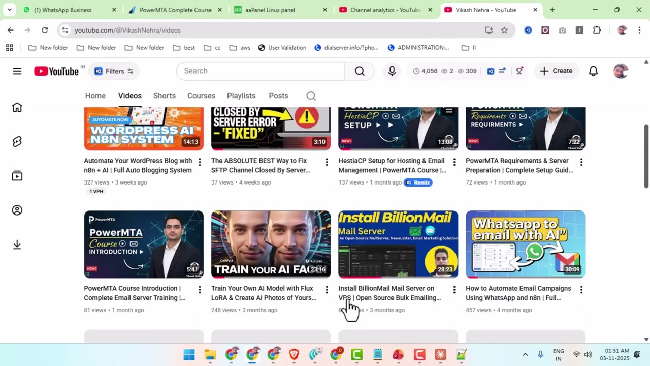Screen dimensions: 650x366
Task: Open File Explorer from taskbar
Action: click(x=210, y=355)
